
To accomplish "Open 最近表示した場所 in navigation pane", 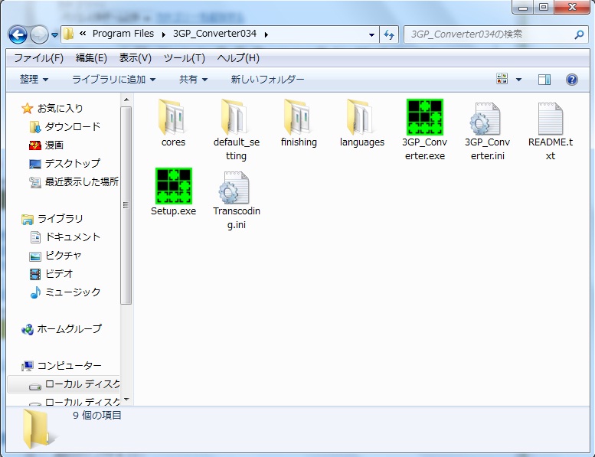I will tap(74, 182).
